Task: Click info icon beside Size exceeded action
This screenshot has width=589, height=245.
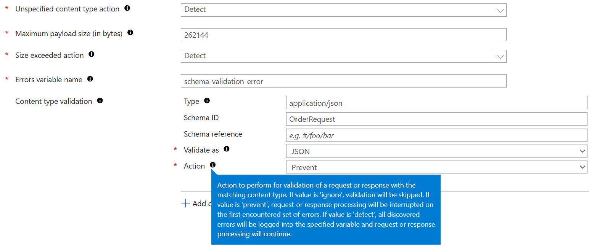Action: coord(91,54)
